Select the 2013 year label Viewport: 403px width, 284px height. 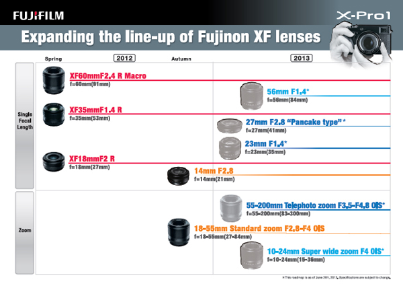(x=302, y=58)
